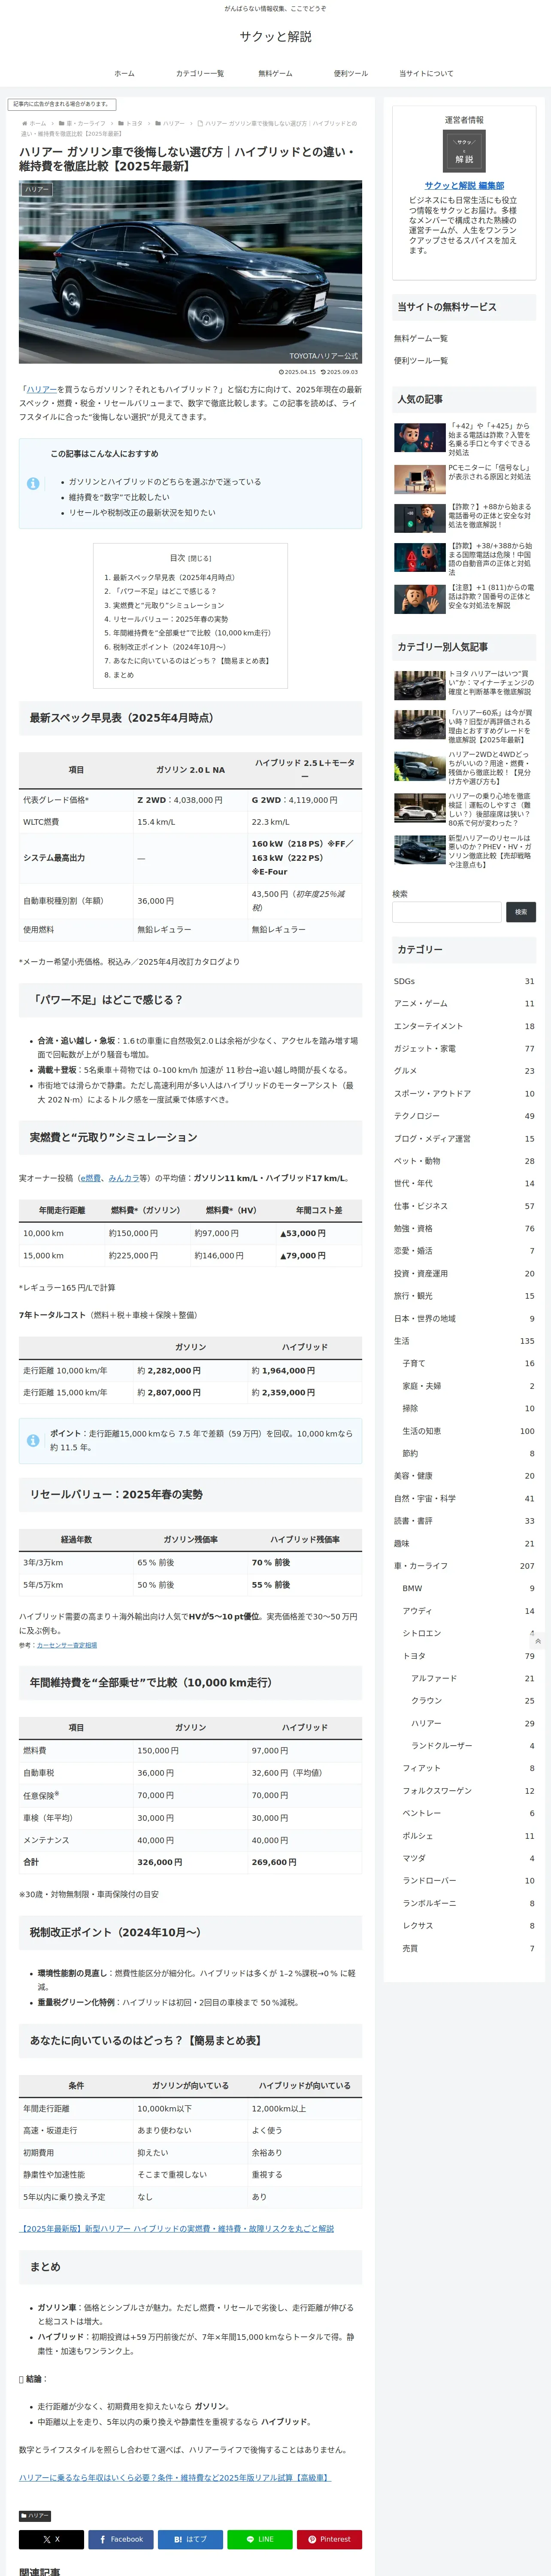Open the ホーム menu item
551x2576 pixels.
pos(124,74)
